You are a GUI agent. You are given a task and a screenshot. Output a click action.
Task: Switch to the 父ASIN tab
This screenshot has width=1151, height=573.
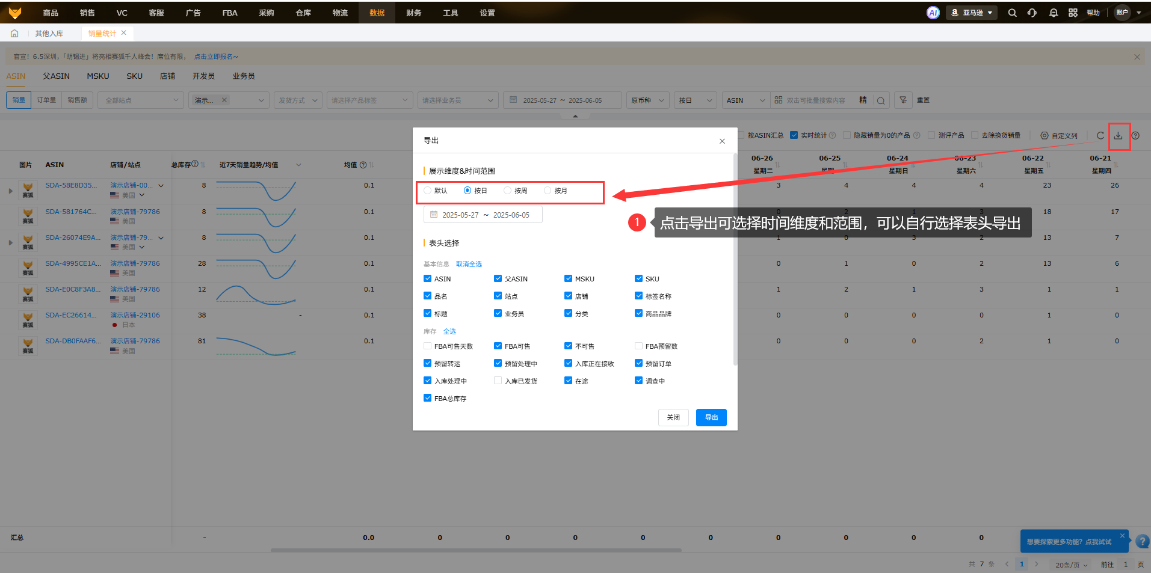click(56, 76)
